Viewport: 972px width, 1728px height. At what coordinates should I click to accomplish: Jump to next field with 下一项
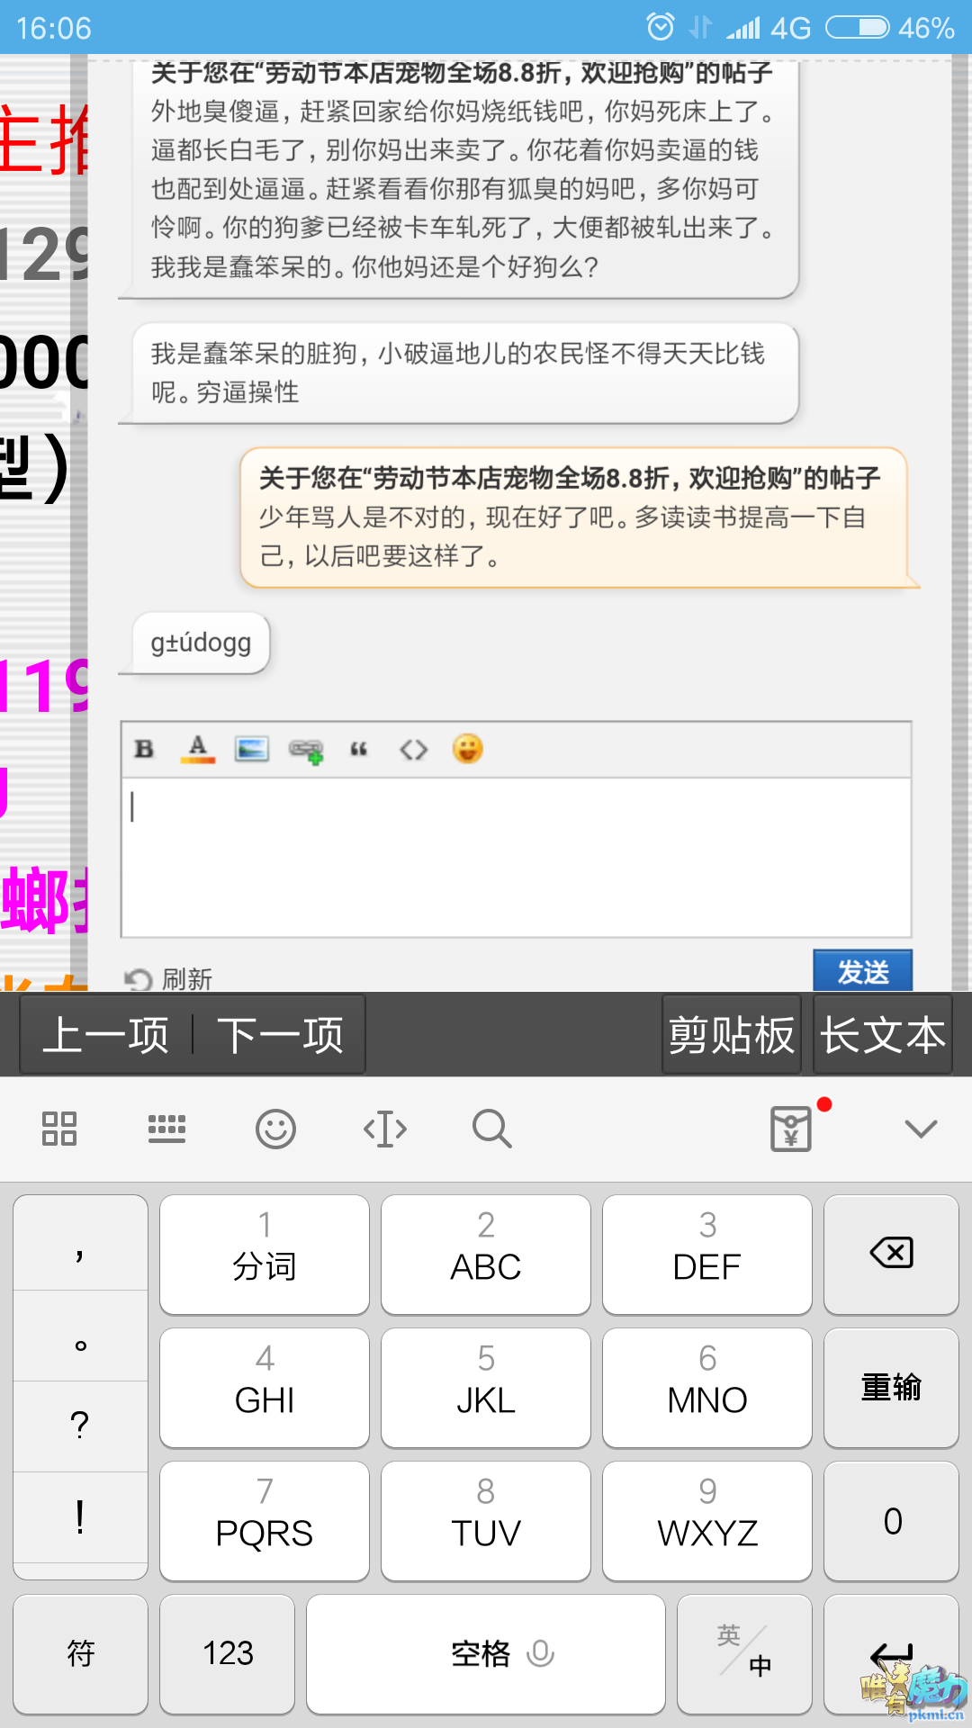coord(280,1035)
